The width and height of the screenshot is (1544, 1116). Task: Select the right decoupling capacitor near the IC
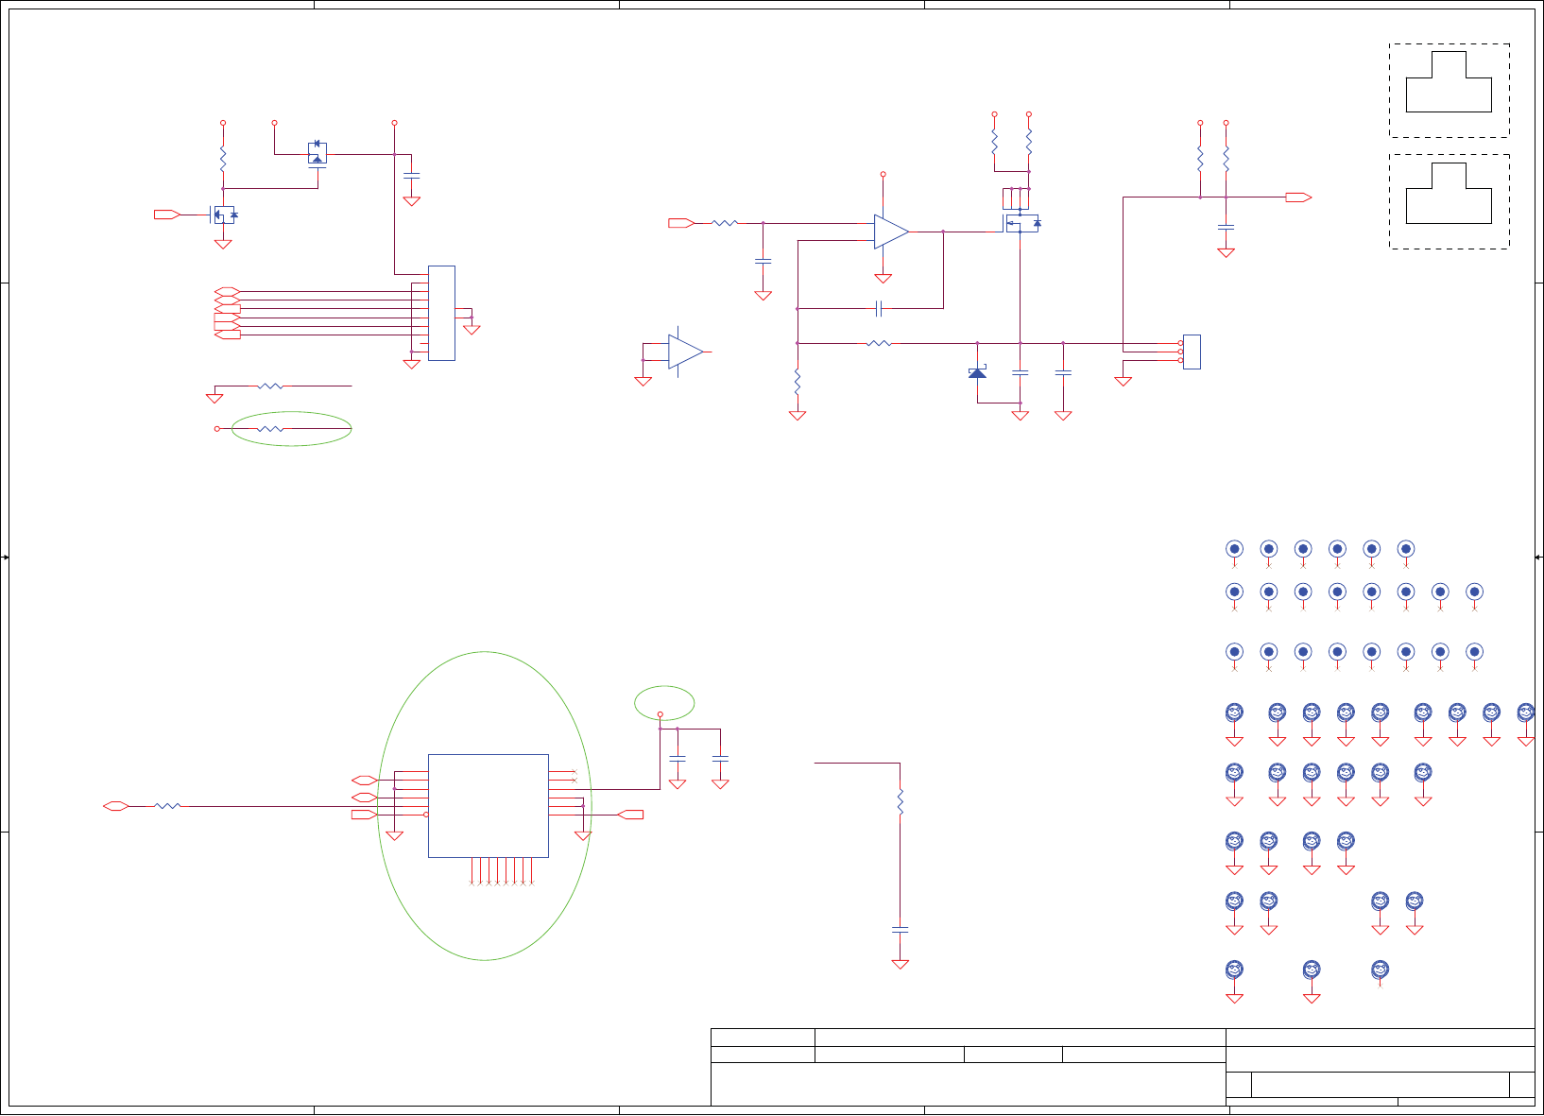[x=720, y=758]
